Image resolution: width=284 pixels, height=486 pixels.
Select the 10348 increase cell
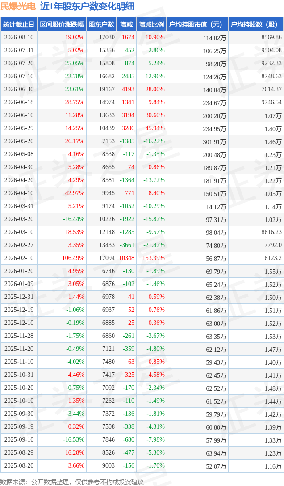[x=127, y=258]
